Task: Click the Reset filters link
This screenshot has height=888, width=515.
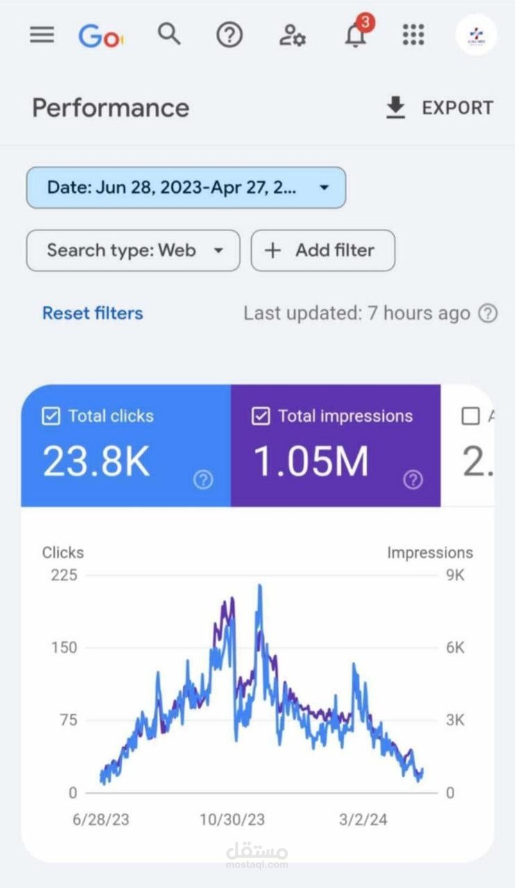Action: click(x=92, y=313)
